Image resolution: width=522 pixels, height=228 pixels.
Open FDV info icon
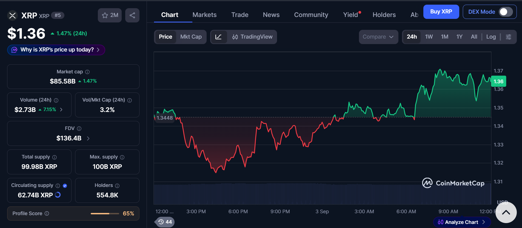coord(79,129)
